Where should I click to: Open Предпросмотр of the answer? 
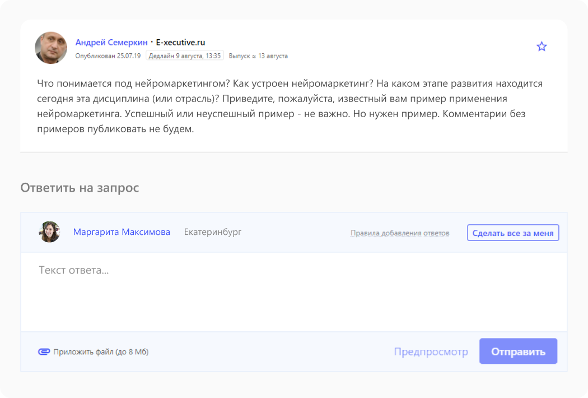tap(431, 351)
